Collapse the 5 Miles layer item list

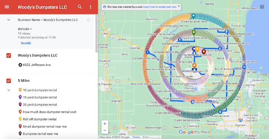coord(8,90)
